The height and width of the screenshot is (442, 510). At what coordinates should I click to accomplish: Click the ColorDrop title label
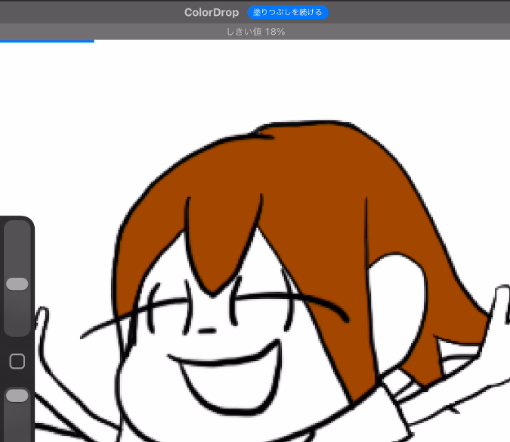[211, 13]
